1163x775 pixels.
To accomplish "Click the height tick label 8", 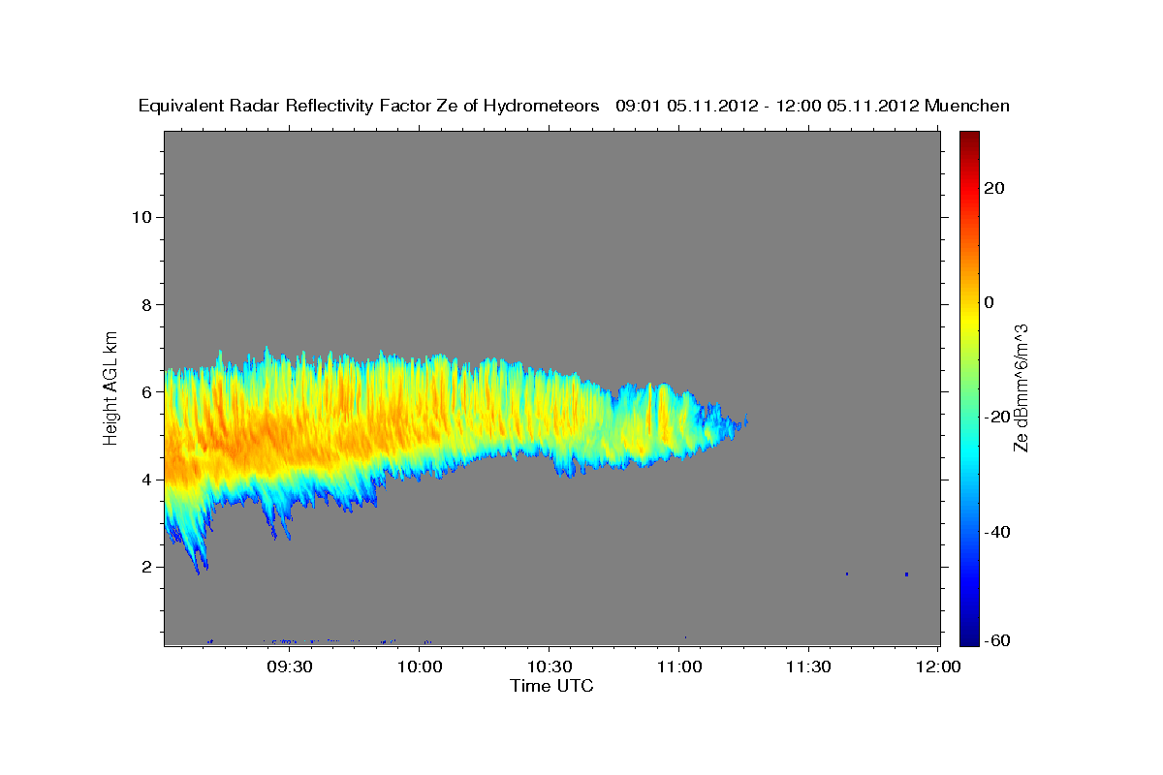I will [145, 304].
